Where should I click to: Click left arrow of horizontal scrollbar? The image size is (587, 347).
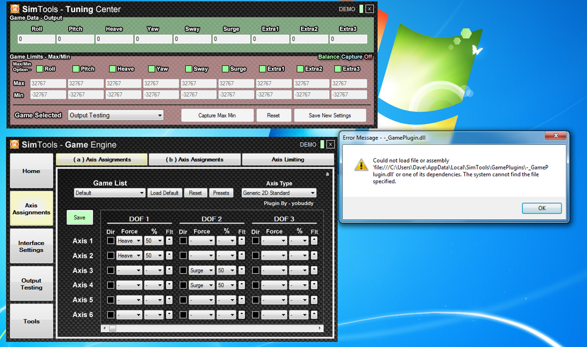[x=104, y=328]
